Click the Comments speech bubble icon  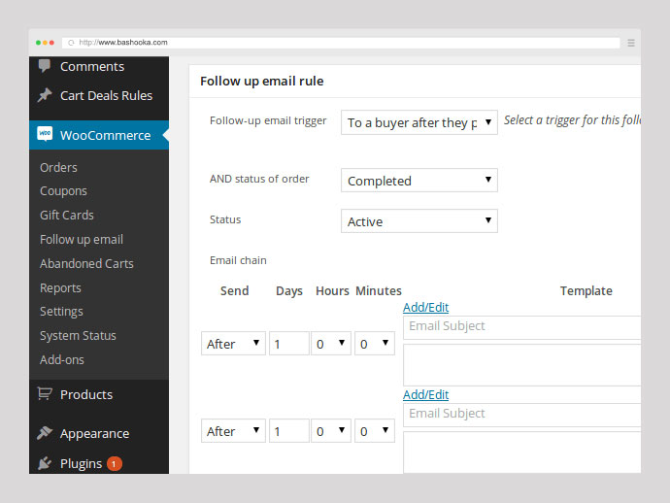pos(45,66)
